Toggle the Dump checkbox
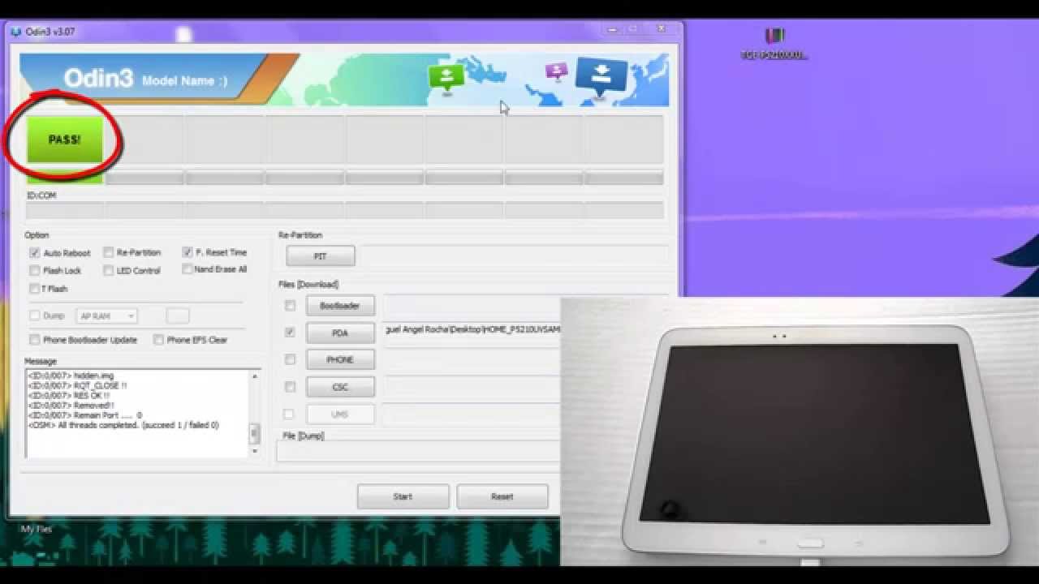 (35, 316)
